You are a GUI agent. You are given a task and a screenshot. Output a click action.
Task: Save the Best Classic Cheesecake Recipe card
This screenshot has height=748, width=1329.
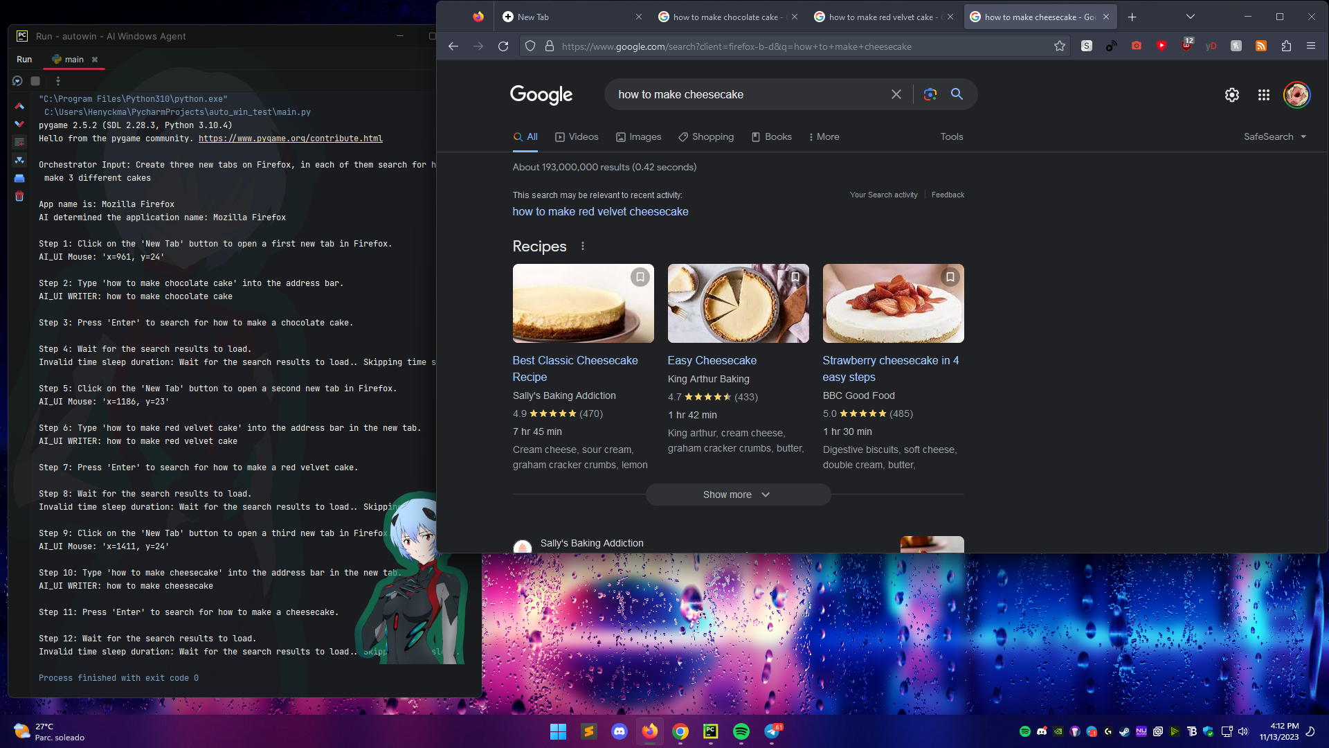[640, 276]
